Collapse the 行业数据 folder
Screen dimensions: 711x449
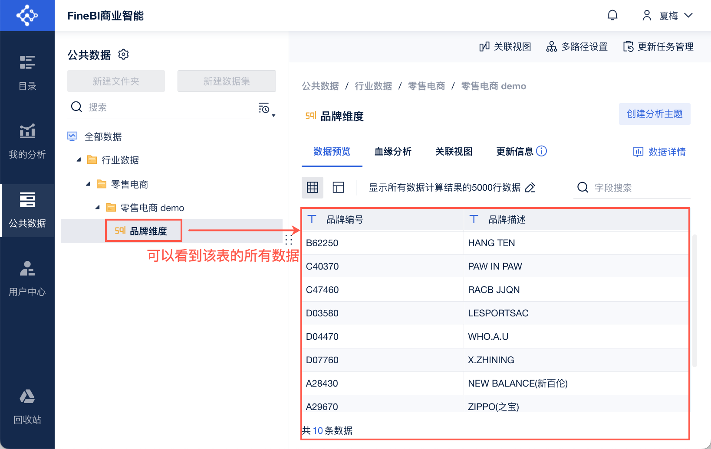point(79,160)
